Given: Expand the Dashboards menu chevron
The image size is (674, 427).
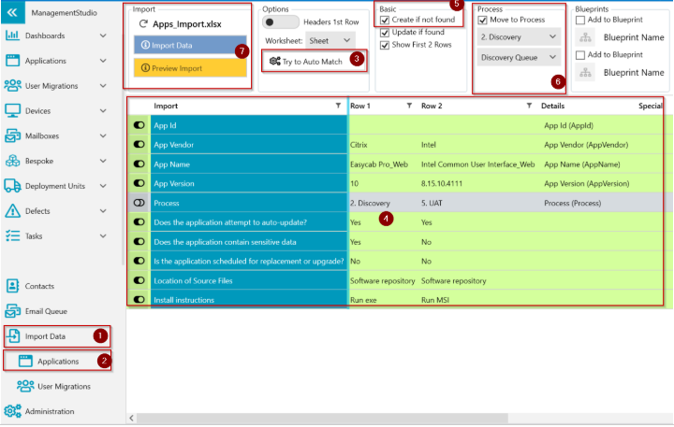Looking at the screenshot, I should pos(103,36).
